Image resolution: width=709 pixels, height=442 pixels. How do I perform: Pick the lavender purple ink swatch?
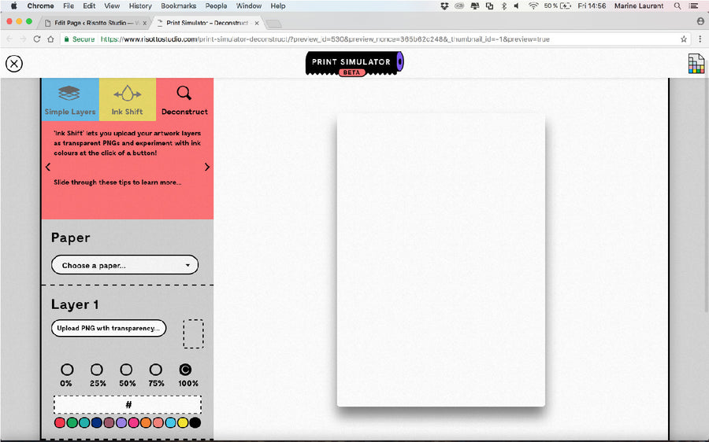[x=121, y=422]
